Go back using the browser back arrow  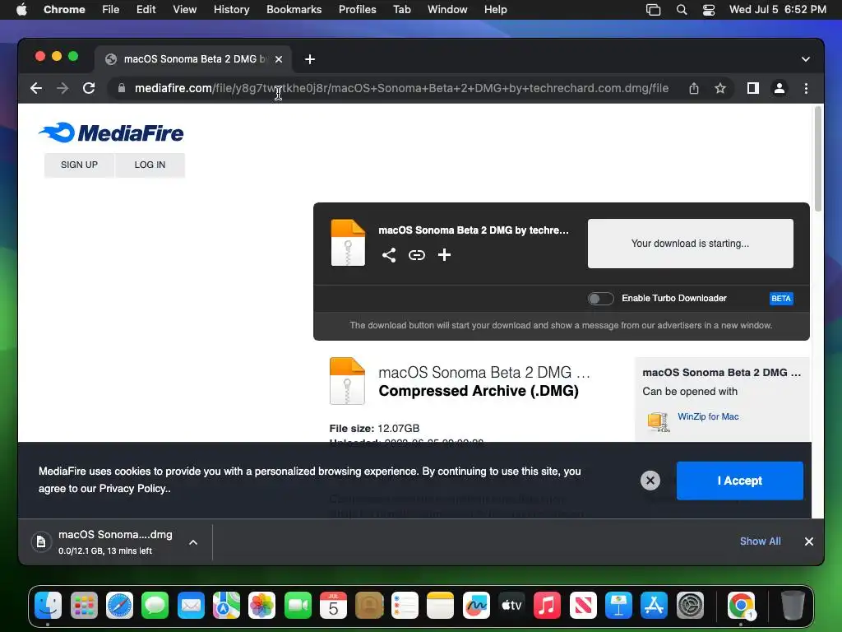(36, 88)
